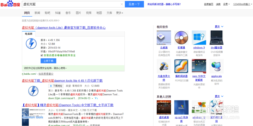This screenshot has width=253, height=126.
Task: Click daemon tools Lite lightning icon in first result
Action: (x=31, y=44)
